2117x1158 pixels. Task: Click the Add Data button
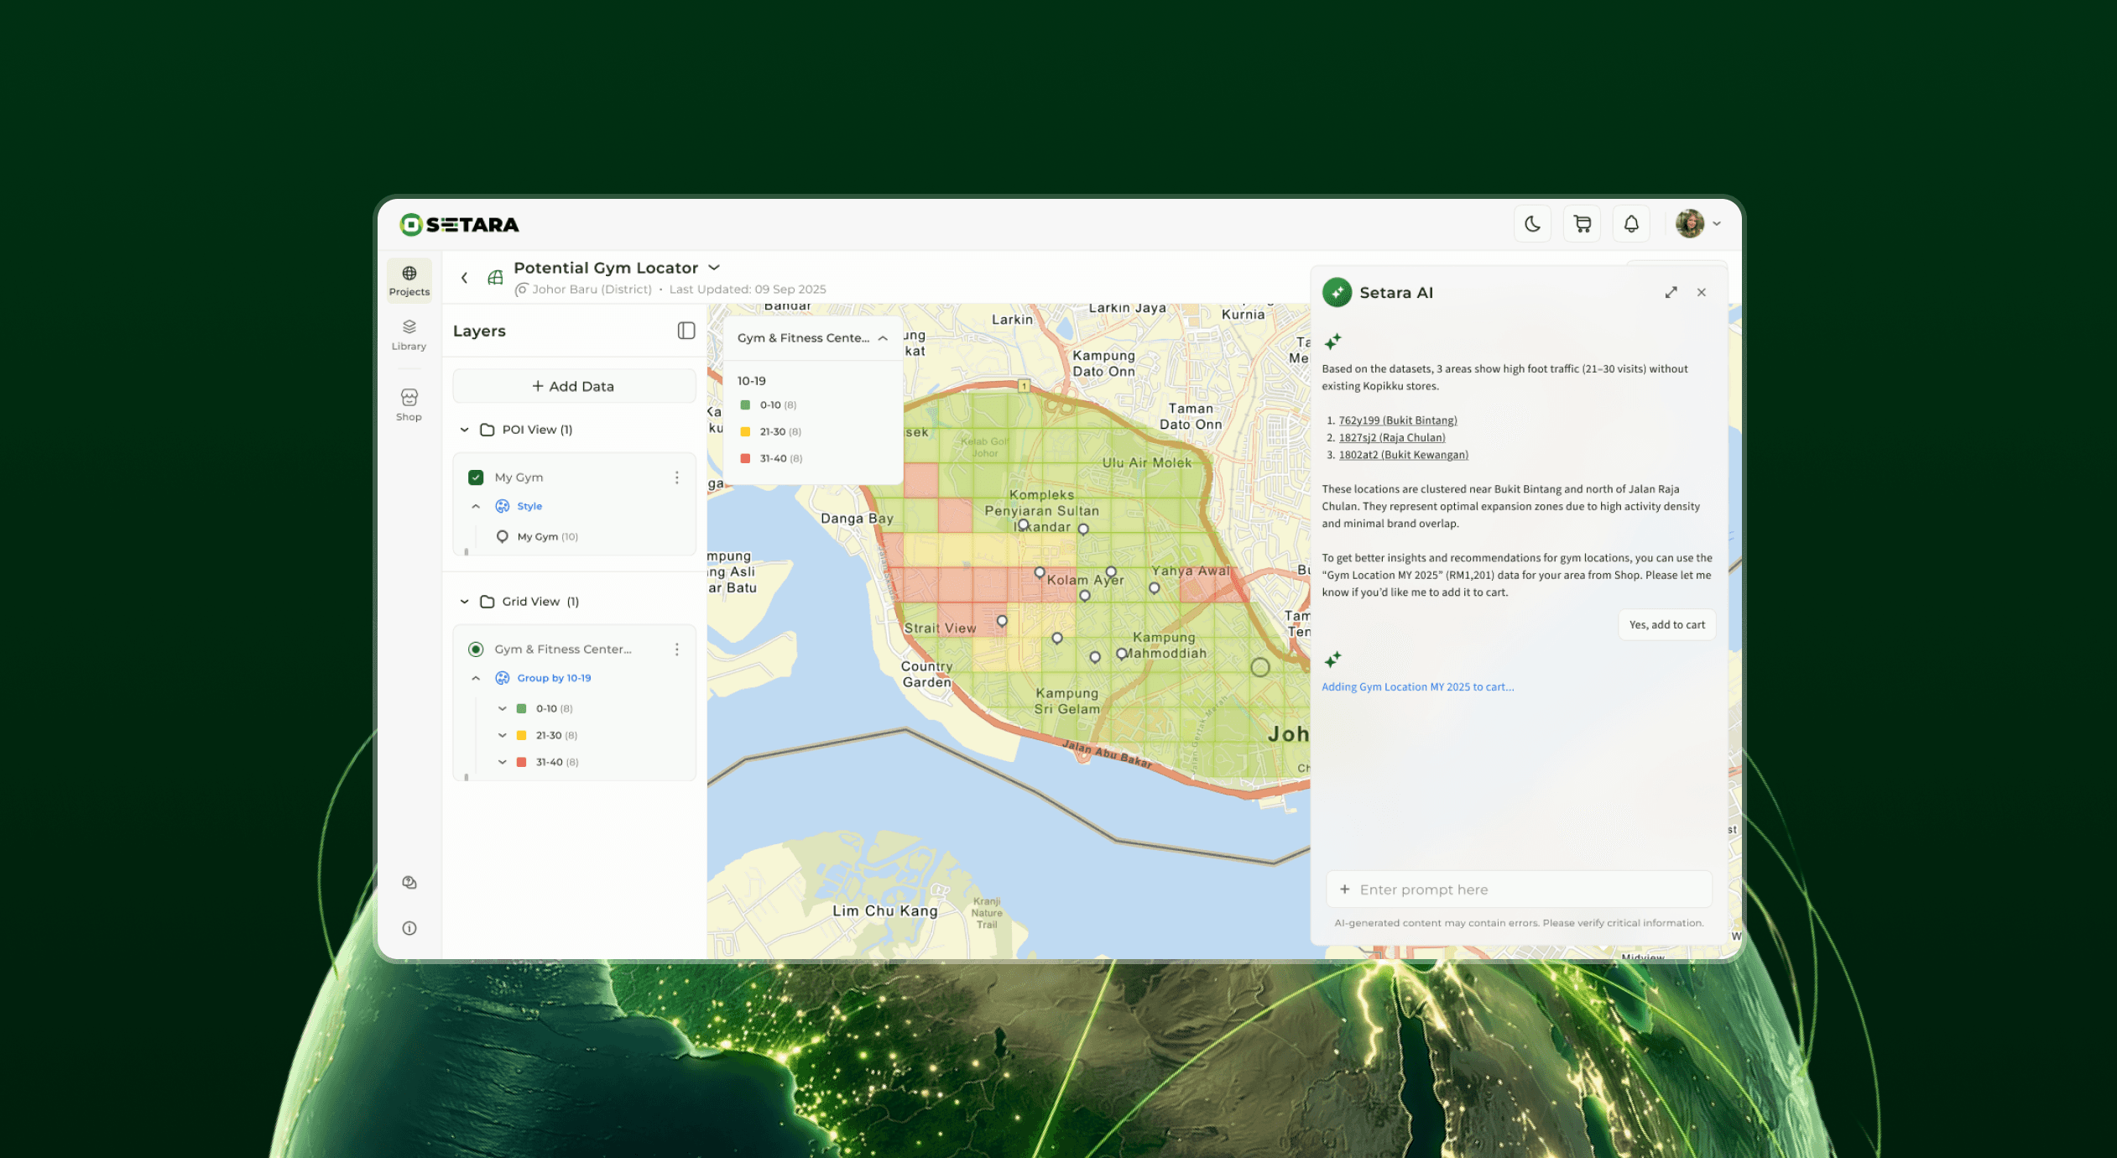point(574,386)
